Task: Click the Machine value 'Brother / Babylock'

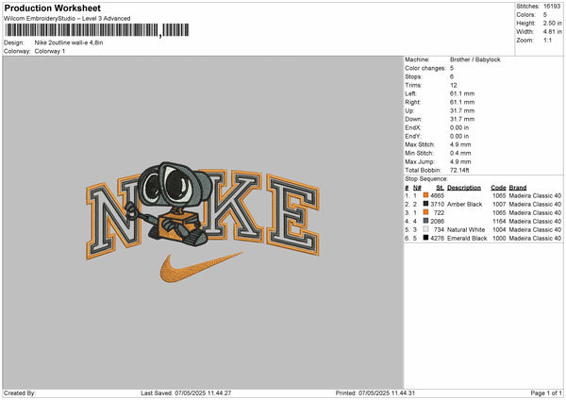Action: 475,59
